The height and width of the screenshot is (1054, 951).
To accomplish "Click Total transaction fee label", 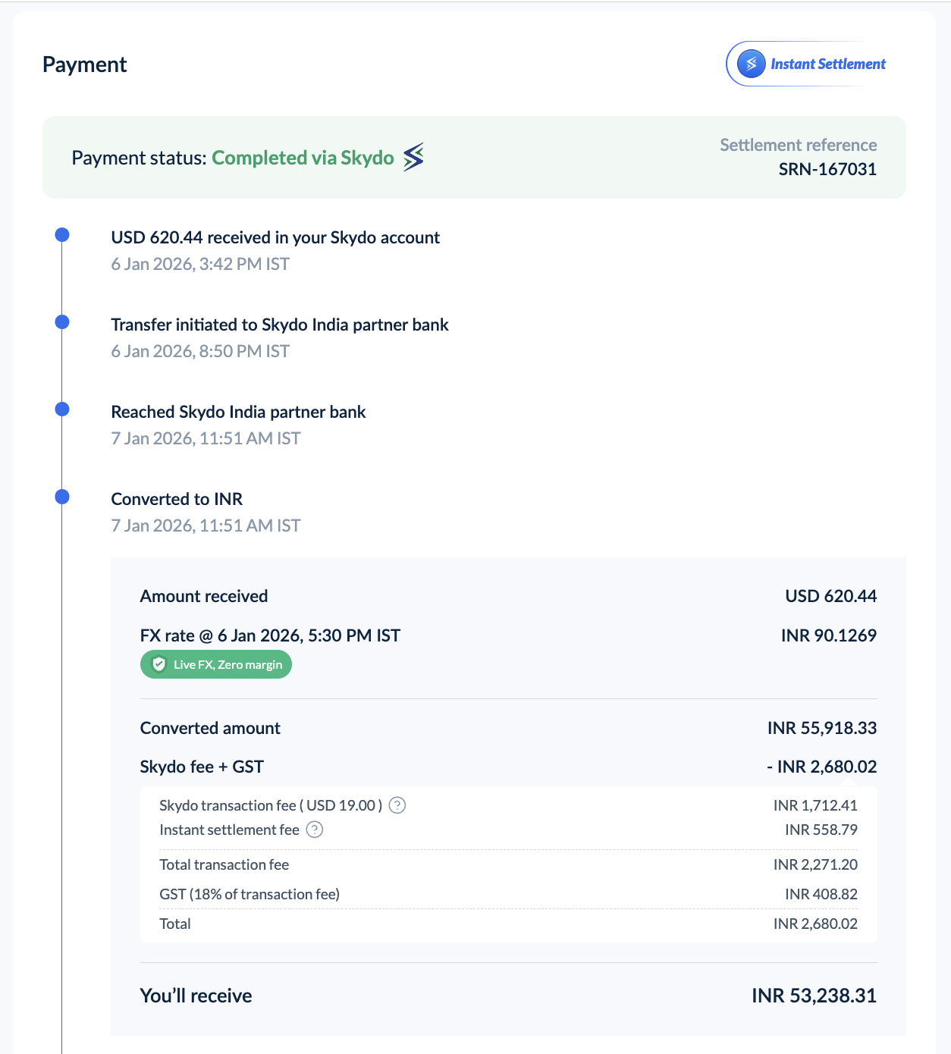I will 224,864.
